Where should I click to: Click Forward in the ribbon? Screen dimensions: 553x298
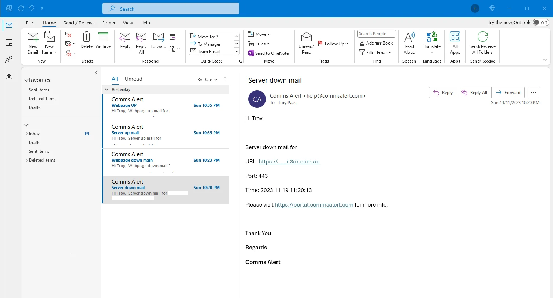[158, 40]
